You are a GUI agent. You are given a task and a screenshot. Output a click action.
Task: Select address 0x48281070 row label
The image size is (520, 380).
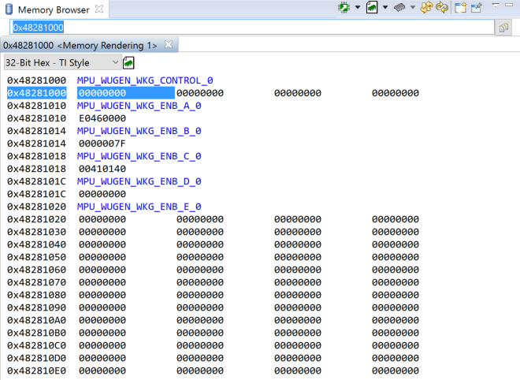[x=36, y=282]
